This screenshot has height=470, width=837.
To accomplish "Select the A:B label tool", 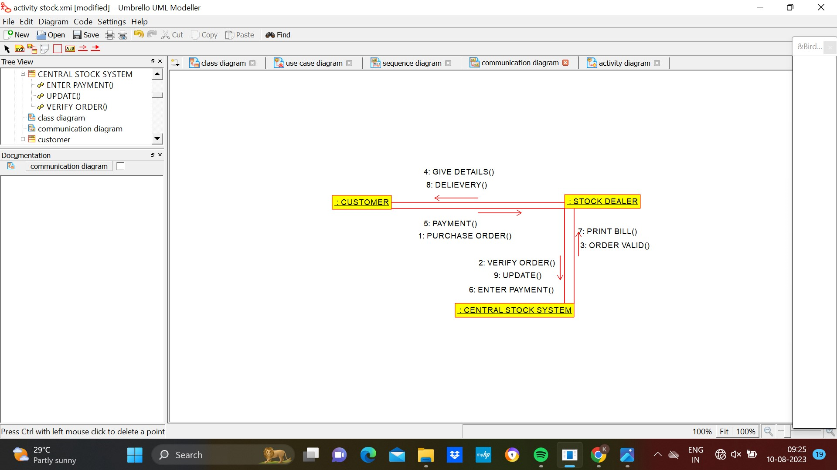I will point(70,49).
